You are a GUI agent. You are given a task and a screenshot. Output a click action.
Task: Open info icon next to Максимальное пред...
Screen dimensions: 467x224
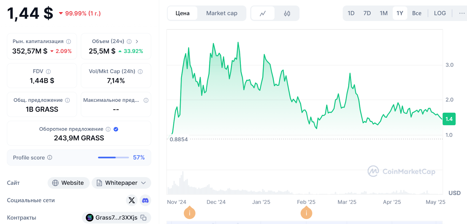tap(146, 100)
